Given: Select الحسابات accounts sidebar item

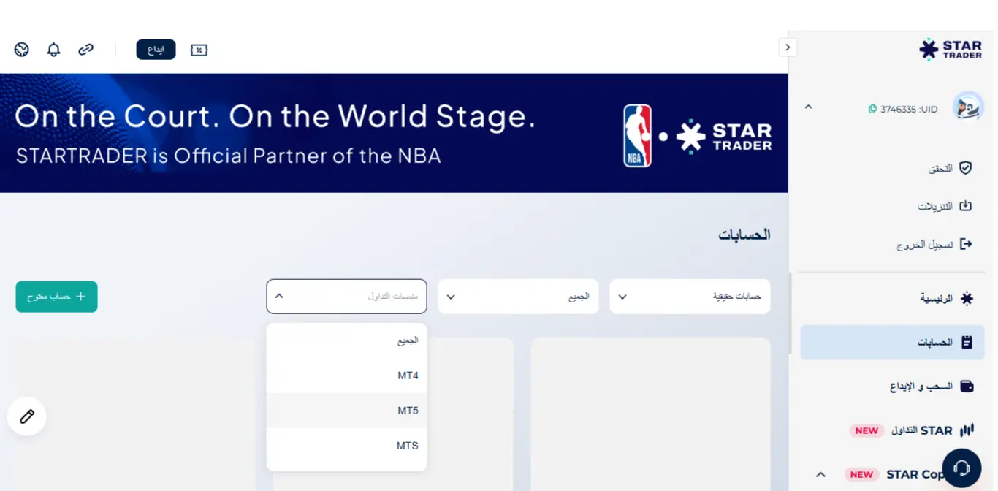Looking at the screenshot, I should point(892,343).
